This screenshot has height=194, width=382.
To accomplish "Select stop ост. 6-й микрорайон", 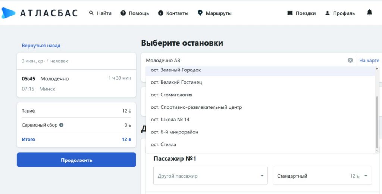I will pos(260,132).
